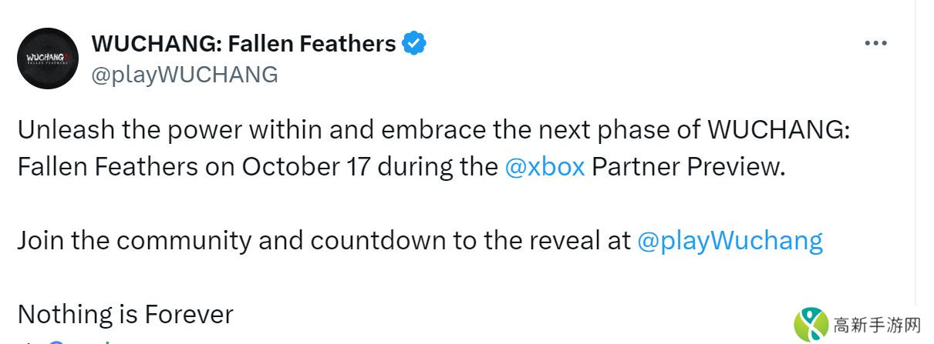Click the WUCHANG: Fallen Feathers display name
Image resolution: width=934 pixels, height=344 pixels.
point(244,44)
